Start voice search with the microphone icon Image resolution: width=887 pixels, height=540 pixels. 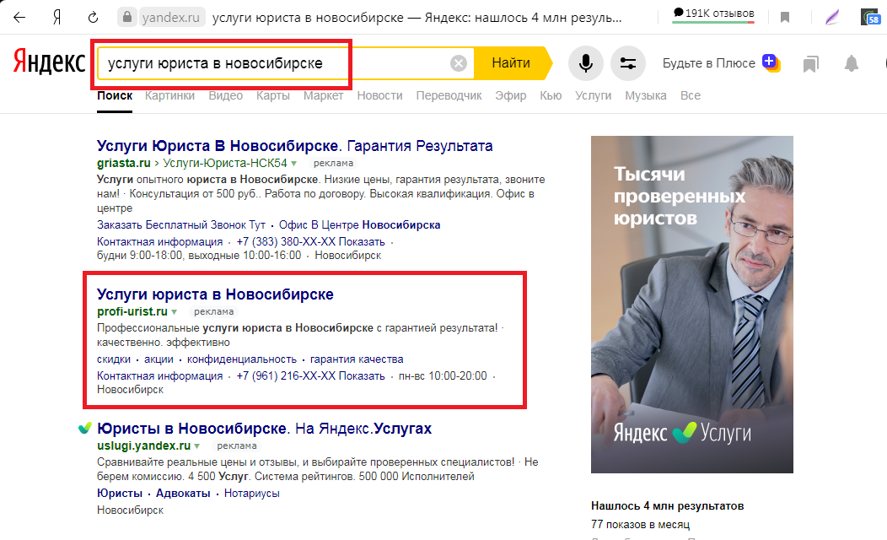tap(585, 62)
